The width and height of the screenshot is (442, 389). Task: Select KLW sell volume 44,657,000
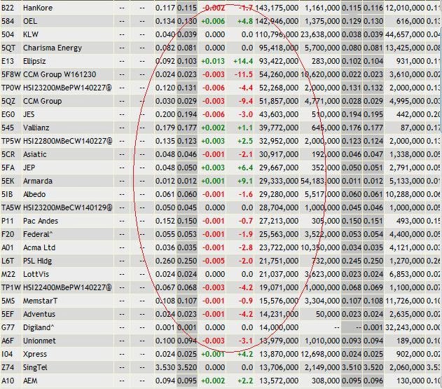coord(404,34)
